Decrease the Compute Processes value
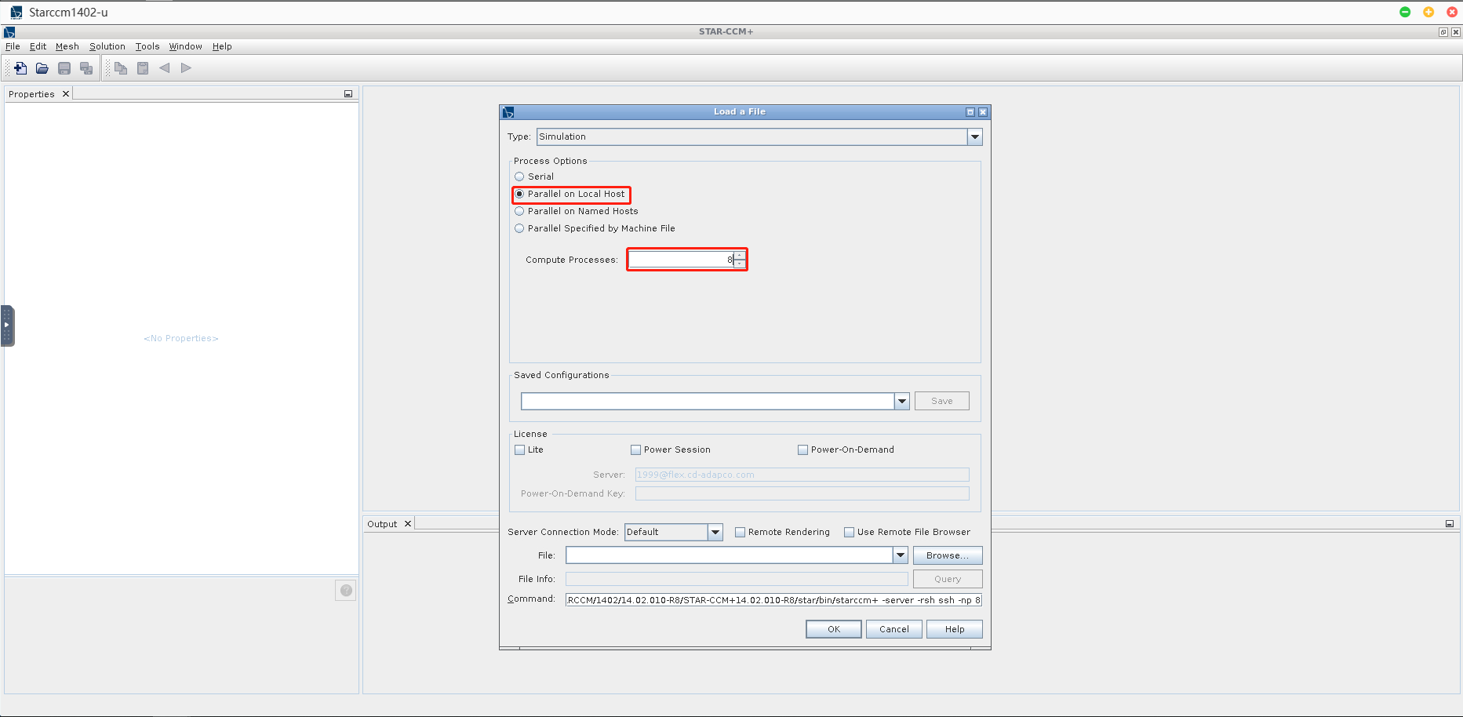1463x717 pixels. [740, 264]
